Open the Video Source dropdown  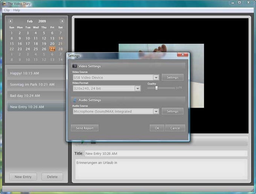[x=156, y=77]
